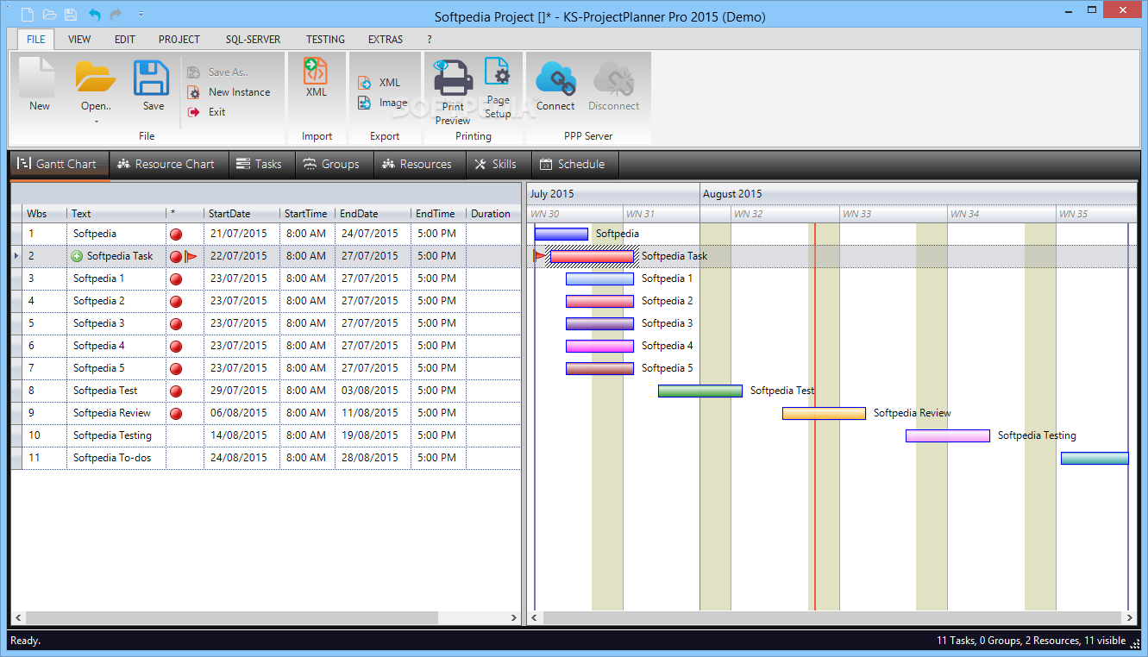Open Print Preview
Image resolution: width=1148 pixels, height=657 pixels.
(x=453, y=91)
